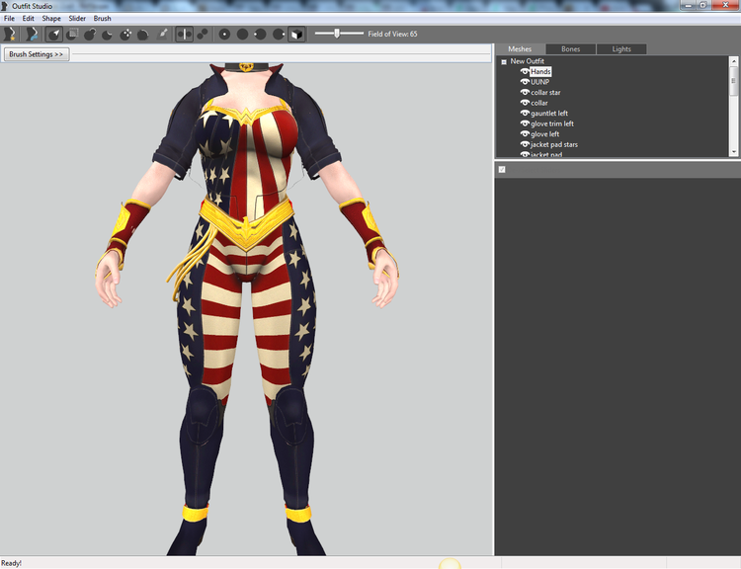Toggle visibility of collar star mesh

pyautogui.click(x=525, y=92)
